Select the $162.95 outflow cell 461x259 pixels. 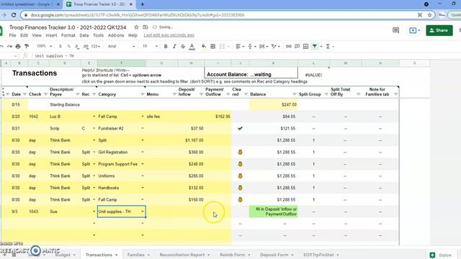[218, 117]
